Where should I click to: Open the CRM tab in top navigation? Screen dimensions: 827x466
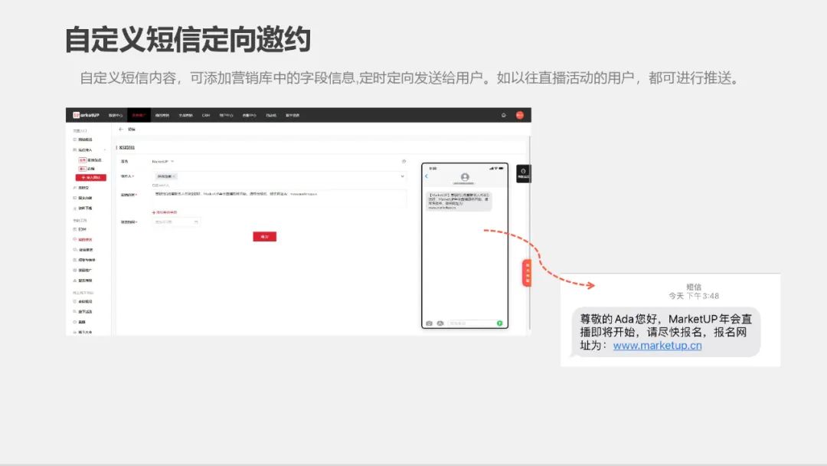pos(206,115)
